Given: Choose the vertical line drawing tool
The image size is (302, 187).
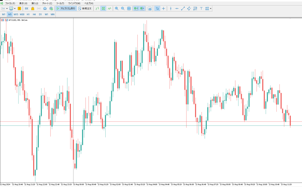Looking at the screenshot, I should click(170, 9).
